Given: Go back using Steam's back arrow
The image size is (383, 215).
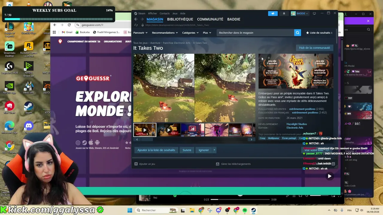Looking at the screenshot, I should [x=136, y=19].
